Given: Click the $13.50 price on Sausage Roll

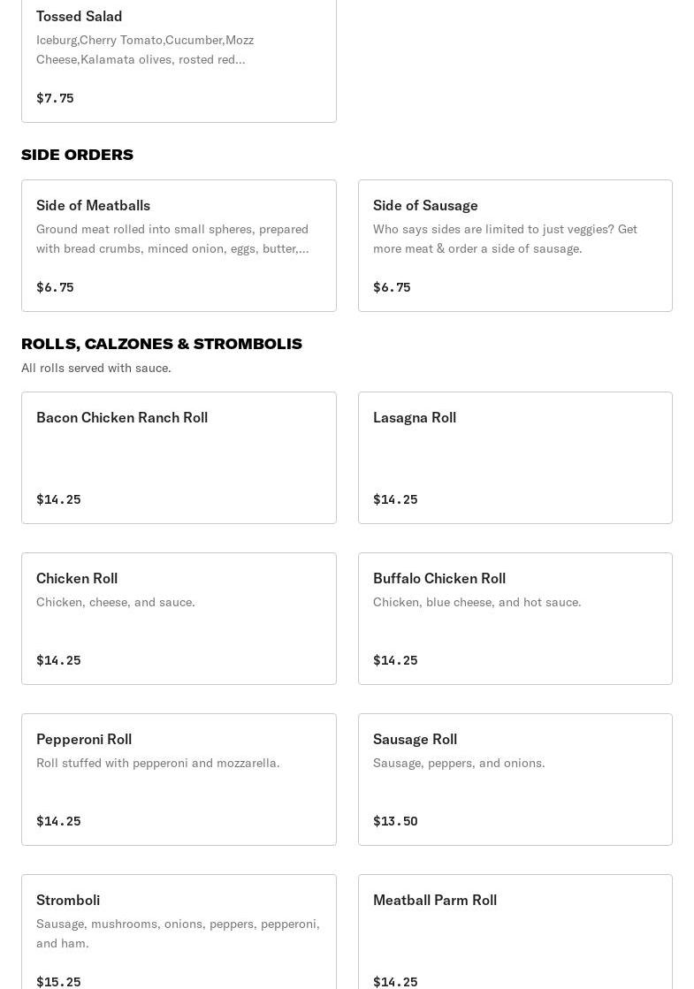Looking at the screenshot, I should (x=395, y=821).
